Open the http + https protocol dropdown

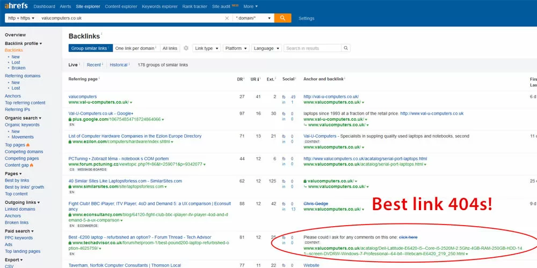(21, 18)
